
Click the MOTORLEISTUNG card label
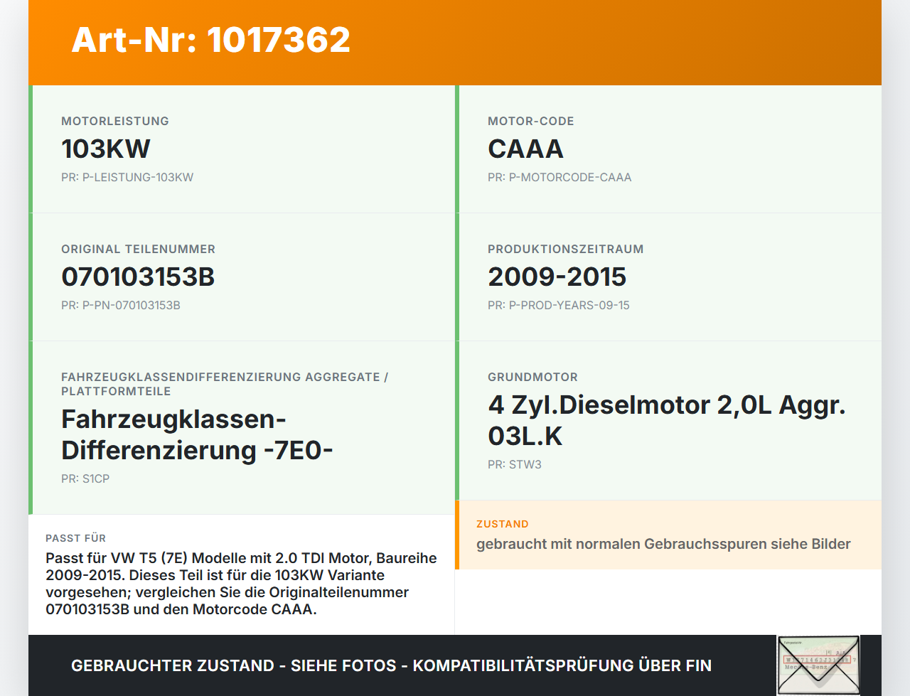115,121
